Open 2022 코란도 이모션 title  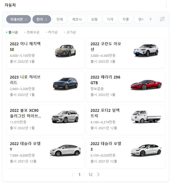click(x=106, y=47)
